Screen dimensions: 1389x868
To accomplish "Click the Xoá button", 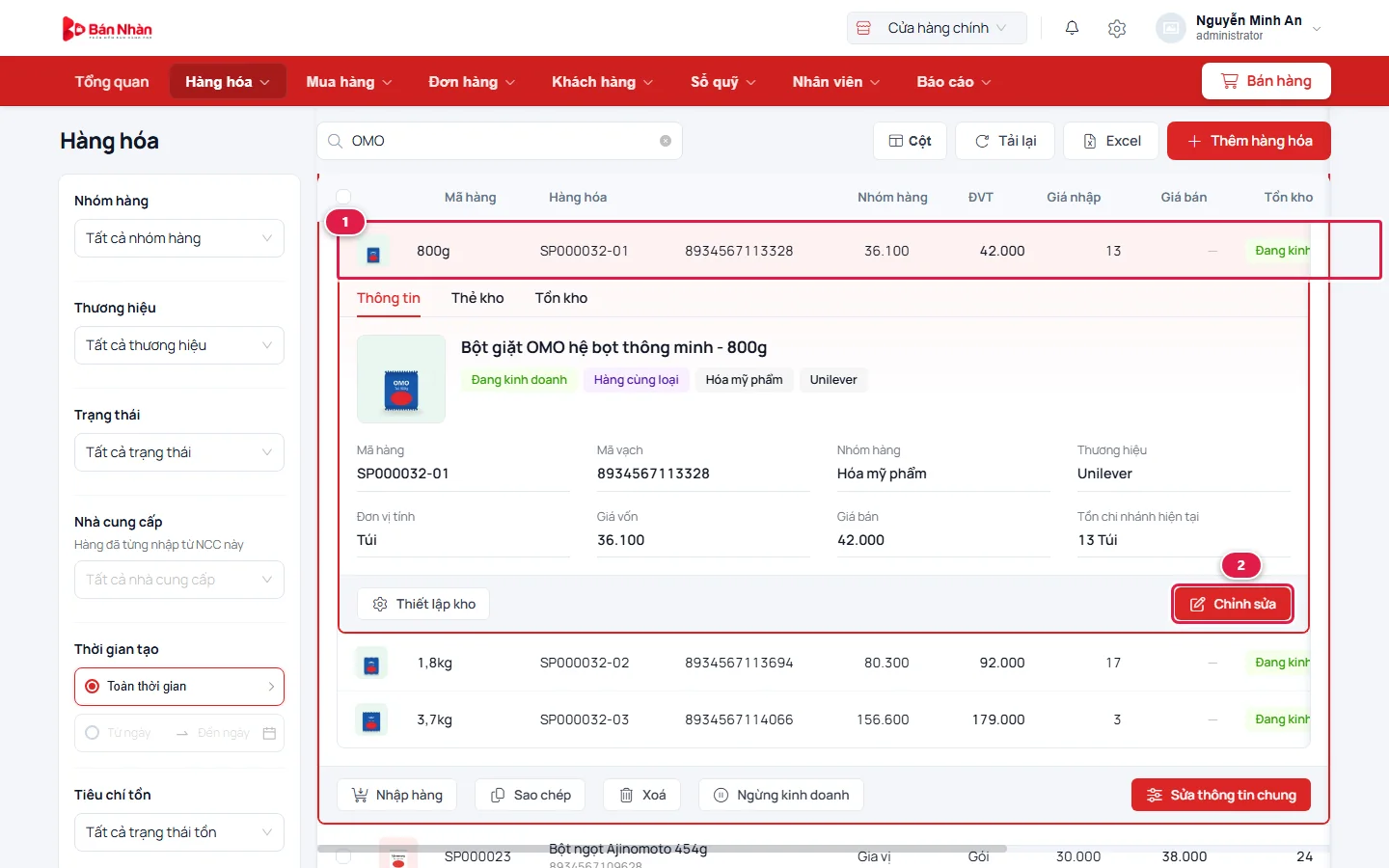I will pos(642,795).
